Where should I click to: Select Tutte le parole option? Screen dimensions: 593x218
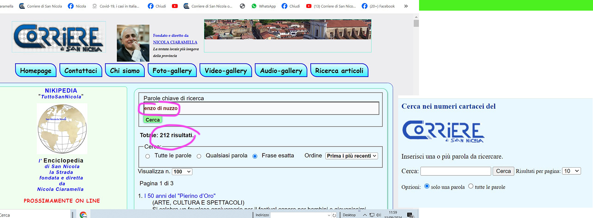(x=148, y=156)
